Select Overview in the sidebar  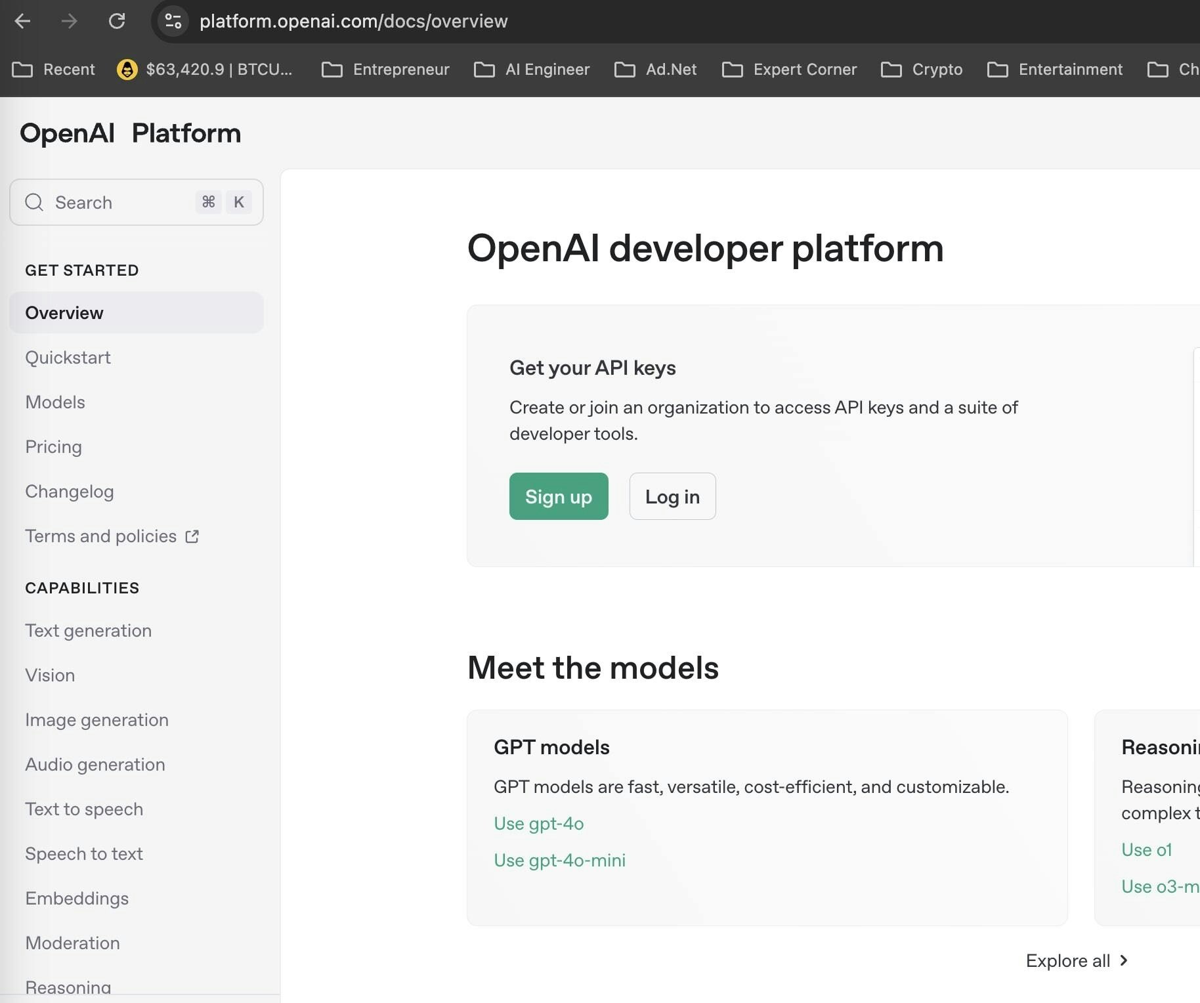[x=64, y=313]
